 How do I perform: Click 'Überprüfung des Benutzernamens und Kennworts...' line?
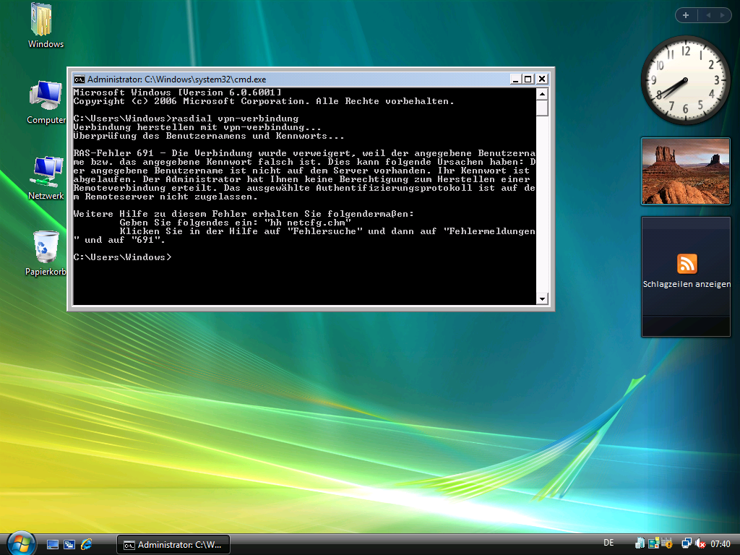pos(209,136)
